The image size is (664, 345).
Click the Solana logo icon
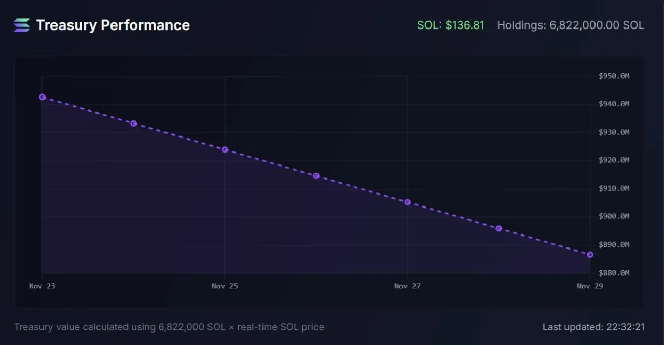22,25
